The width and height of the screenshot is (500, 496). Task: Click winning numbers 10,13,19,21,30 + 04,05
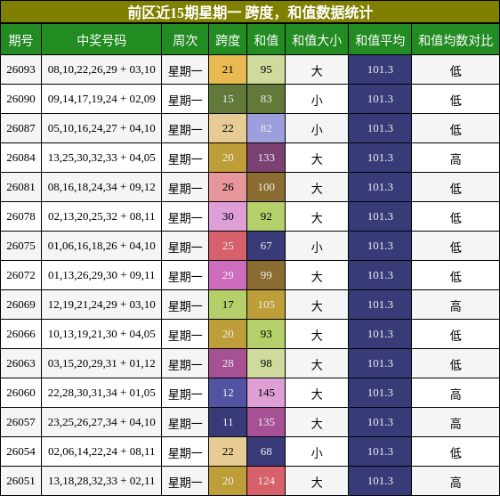pos(101,334)
